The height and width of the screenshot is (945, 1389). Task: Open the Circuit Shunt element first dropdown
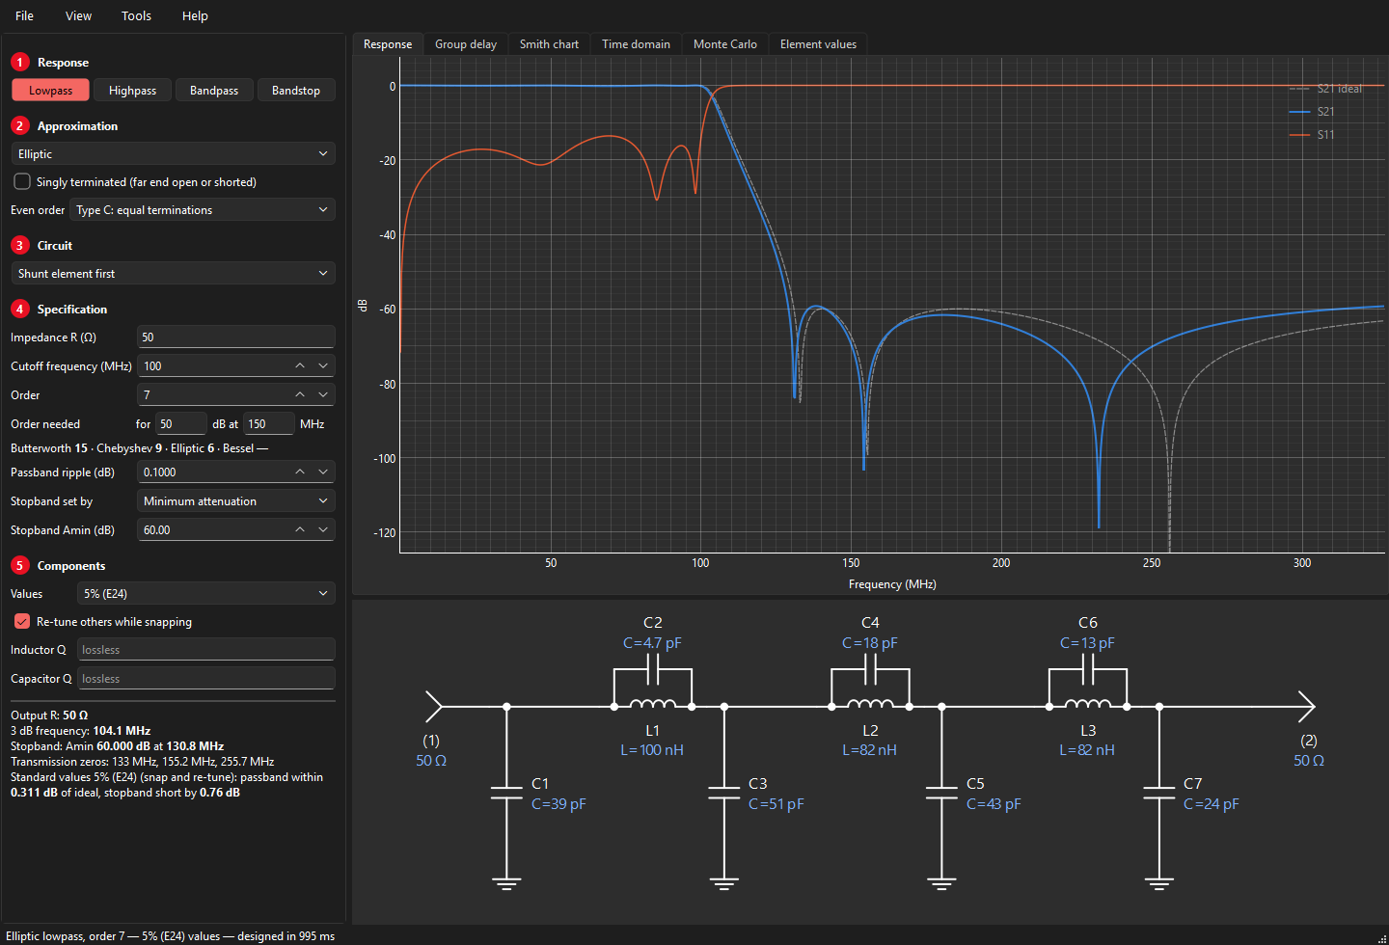[174, 274]
